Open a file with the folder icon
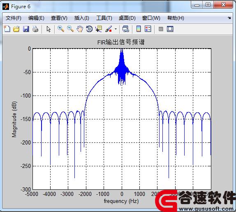 (16, 29)
